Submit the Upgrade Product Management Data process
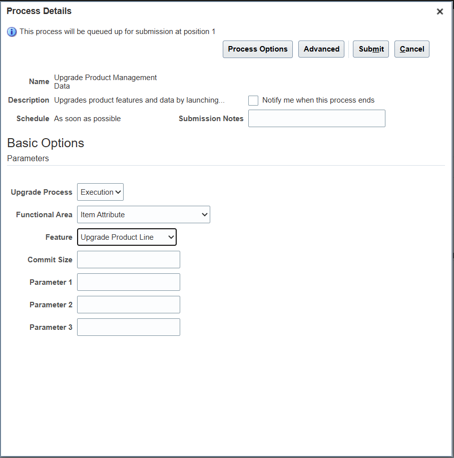 tap(370, 49)
